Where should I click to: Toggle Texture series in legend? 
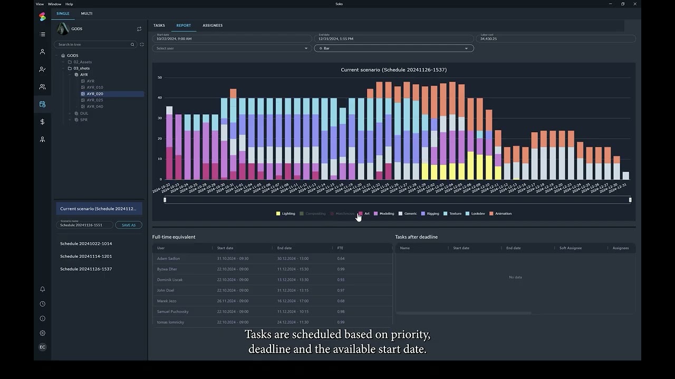pos(452,214)
